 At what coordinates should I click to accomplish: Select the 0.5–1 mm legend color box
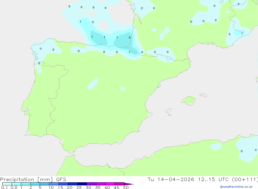click(x=16, y=184)
